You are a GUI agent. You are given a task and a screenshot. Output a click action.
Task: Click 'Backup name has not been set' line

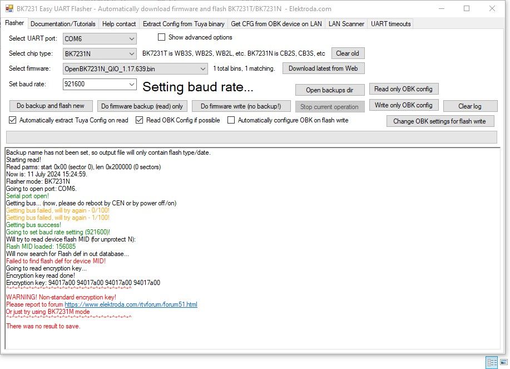108,152
